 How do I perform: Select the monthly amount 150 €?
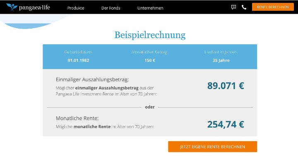click(x=150, y=60)
